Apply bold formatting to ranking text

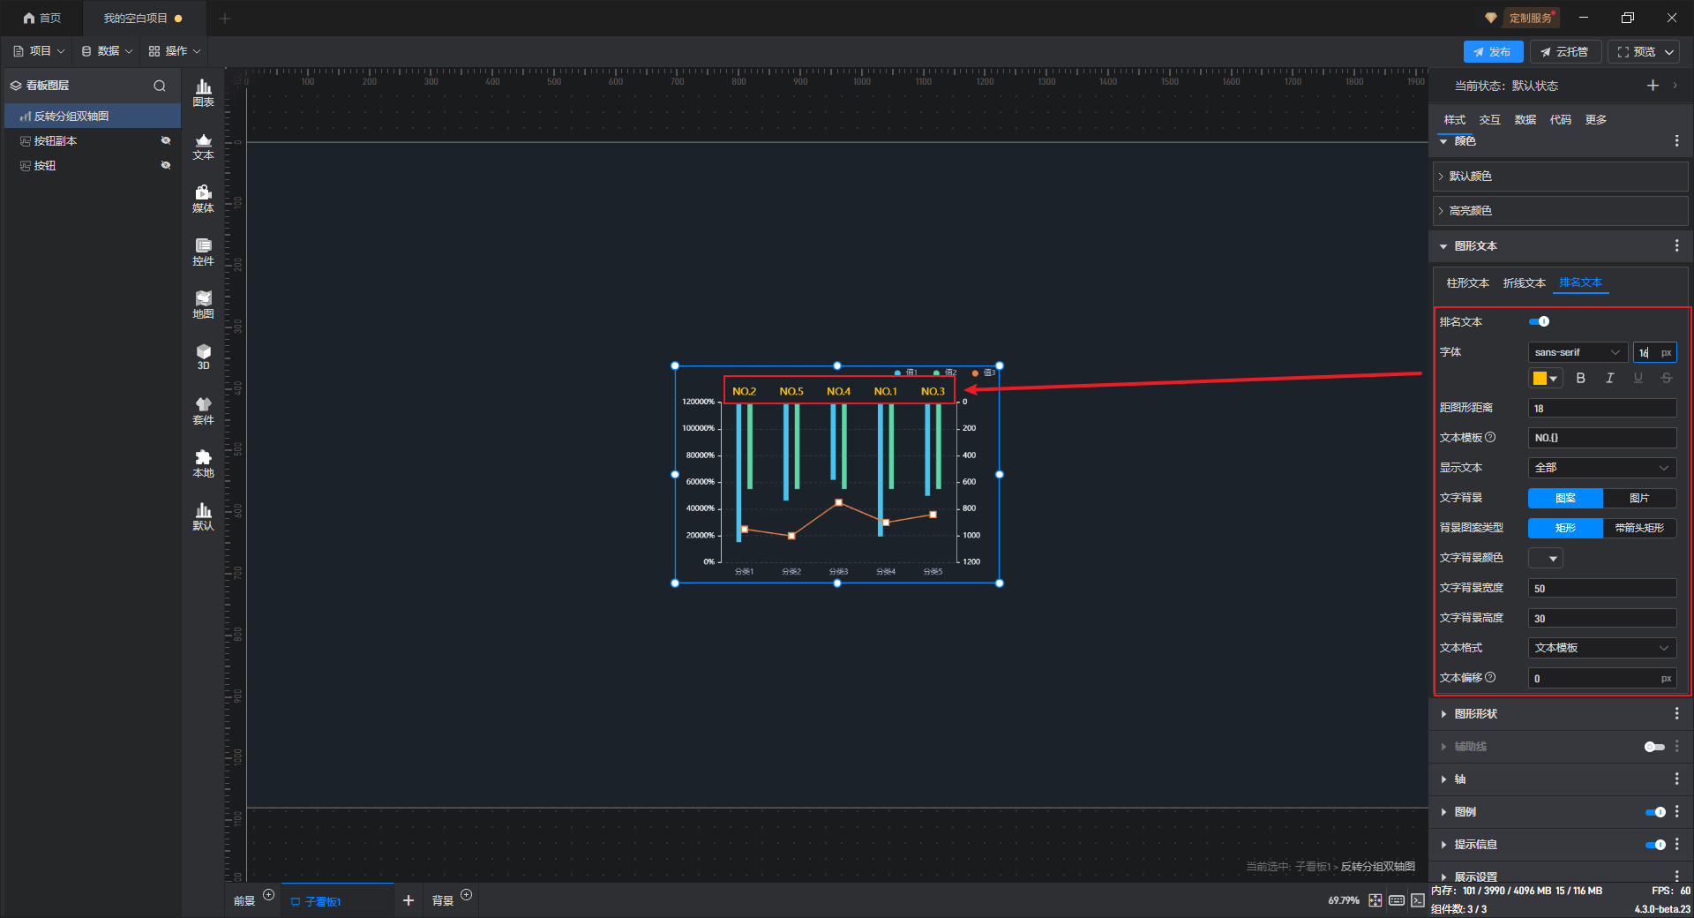1580,378
